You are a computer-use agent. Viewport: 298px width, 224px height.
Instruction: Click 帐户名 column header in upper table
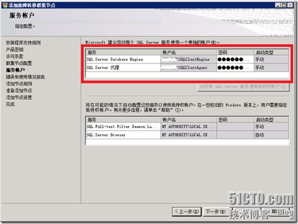(x=189, y=52)
